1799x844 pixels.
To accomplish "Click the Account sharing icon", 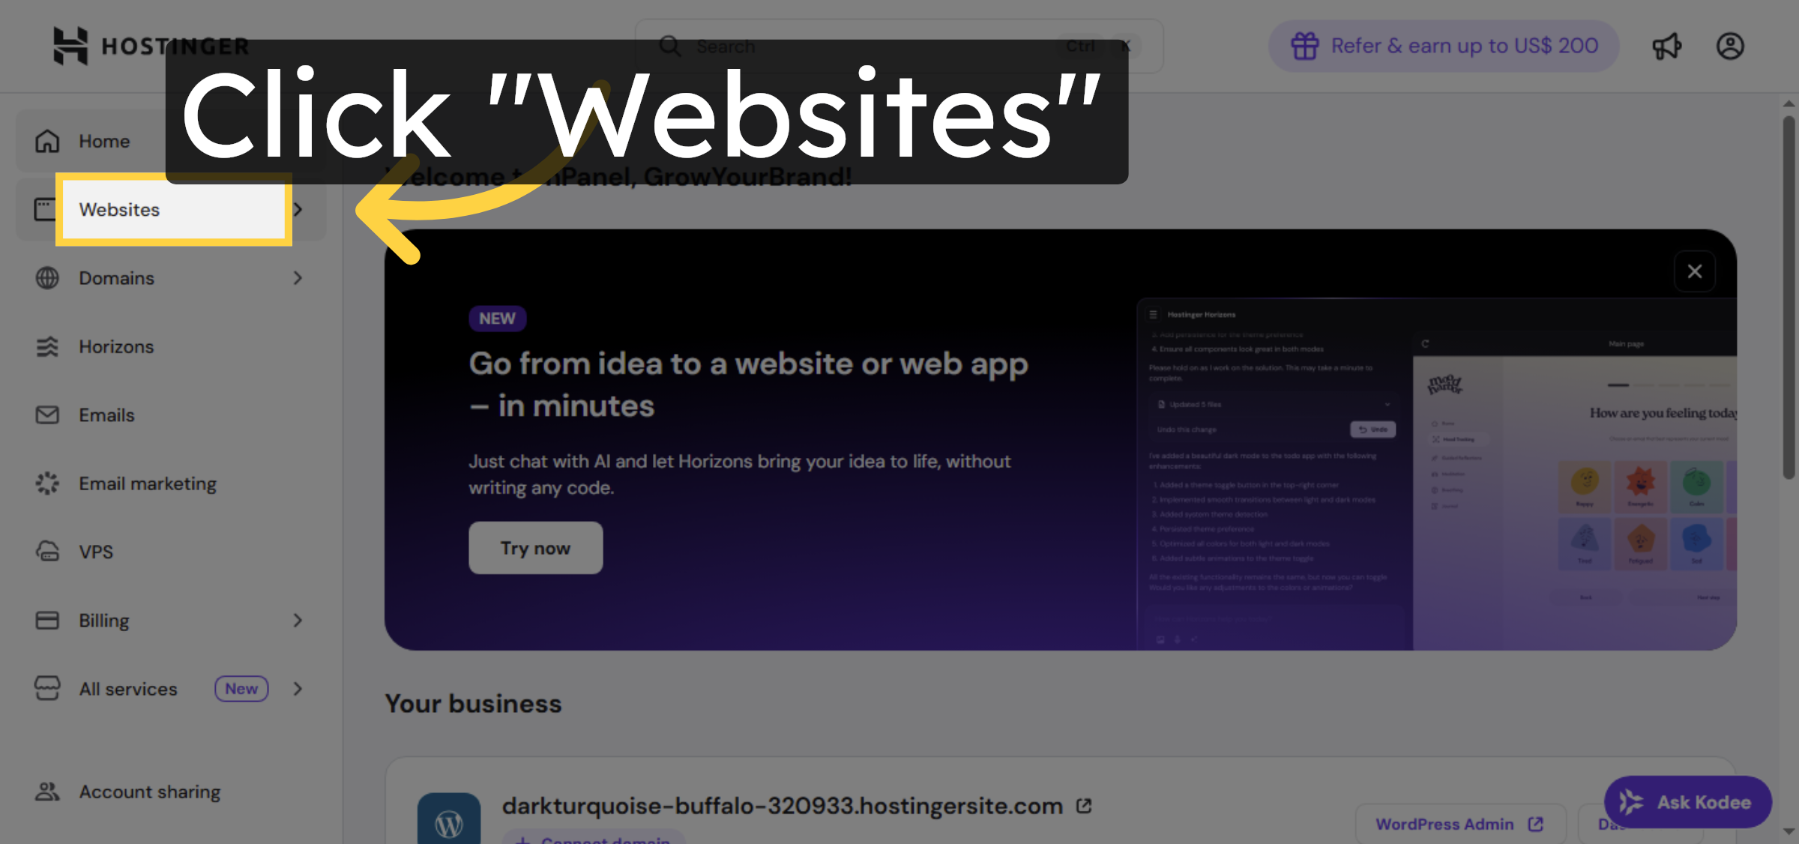I will (47, 791).
